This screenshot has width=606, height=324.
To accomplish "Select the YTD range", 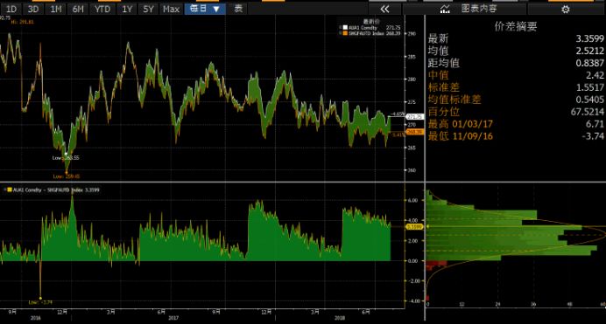I will click(x=102, y=10).
